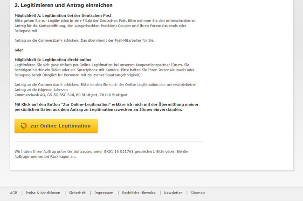303x201 pixels.
Task: Click the bold word 'oder'
Action: coord(19,50)
